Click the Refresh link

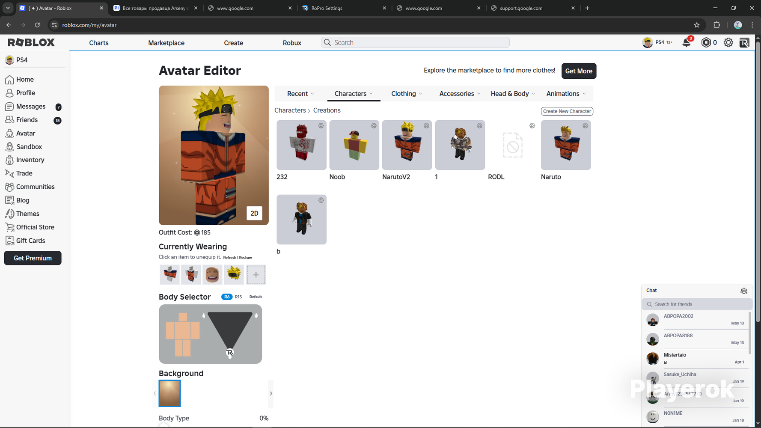click(229, 258)
